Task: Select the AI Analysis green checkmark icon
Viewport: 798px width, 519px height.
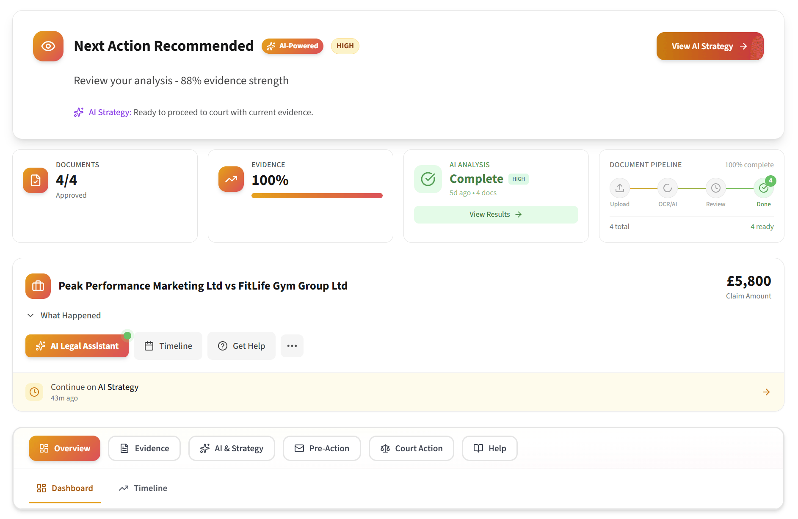Action: click(x=428, y=179)
